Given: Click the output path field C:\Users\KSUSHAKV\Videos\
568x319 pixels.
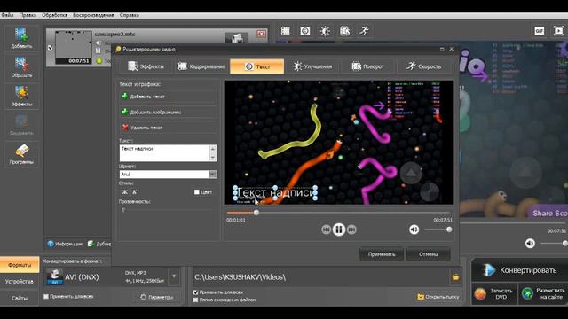Looking at the screenshot, I should (320, 277).
